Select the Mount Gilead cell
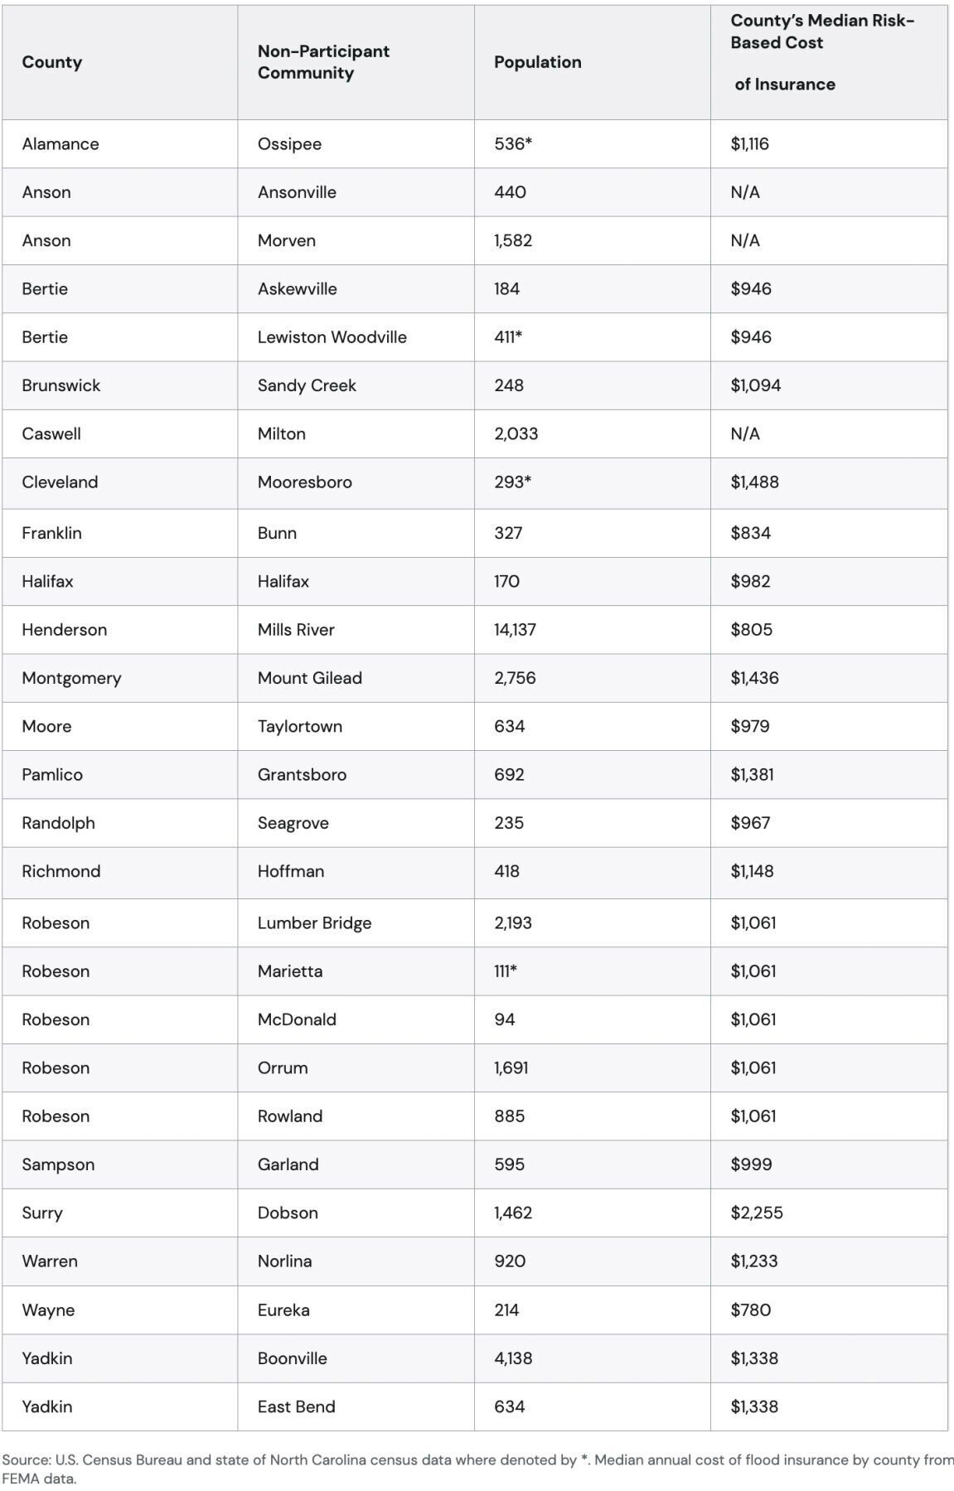The height and width of the screenshot is (1491, 954). click(x=309, y=678)
